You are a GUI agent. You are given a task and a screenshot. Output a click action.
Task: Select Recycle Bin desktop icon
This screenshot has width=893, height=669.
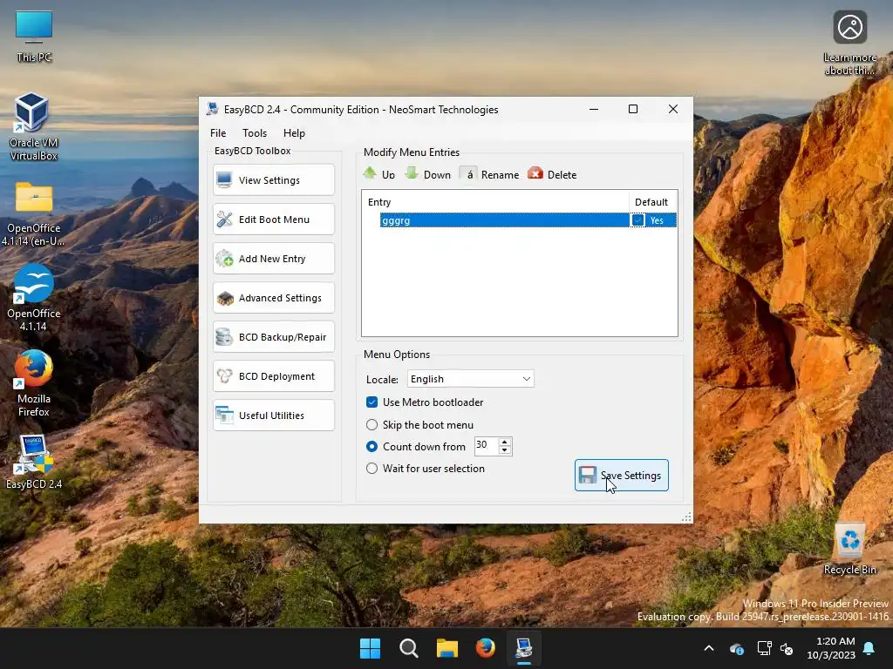tap(849, 548)
